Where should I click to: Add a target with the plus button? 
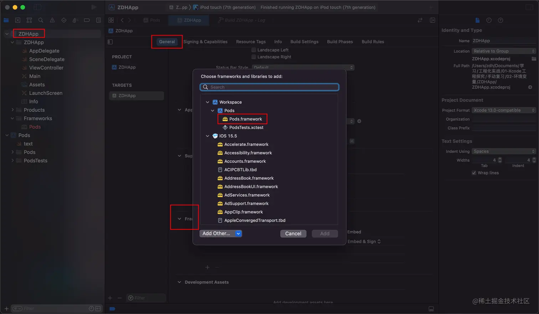pos(110,298)
